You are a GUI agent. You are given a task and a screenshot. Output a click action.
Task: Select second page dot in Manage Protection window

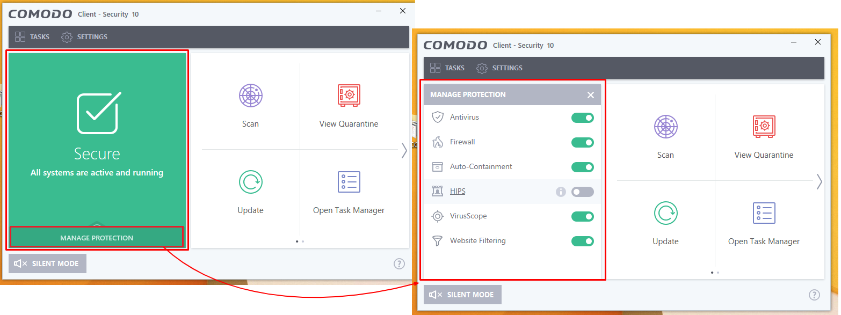coord(718,273)
